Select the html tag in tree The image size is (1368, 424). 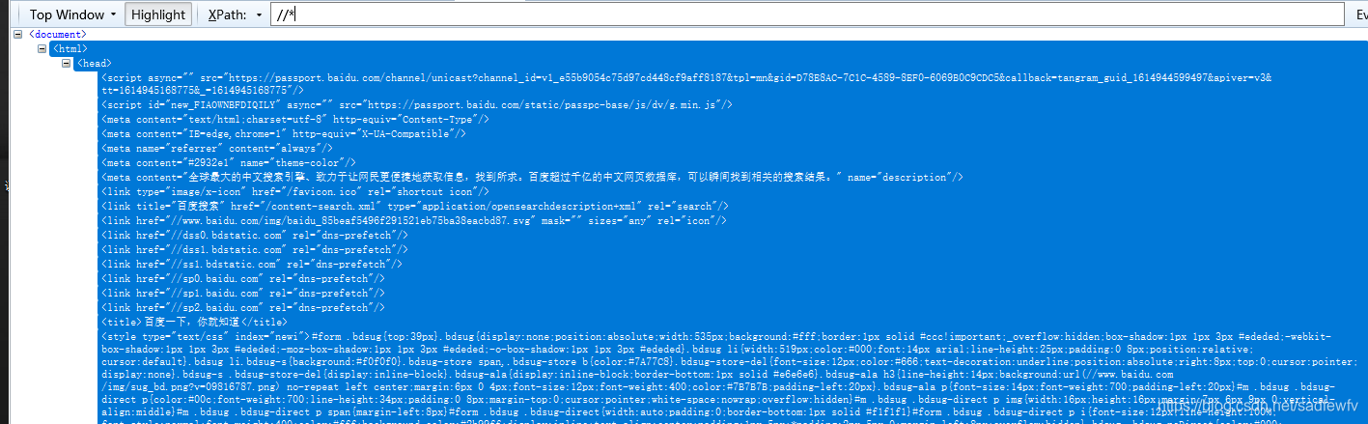point(70,48)
